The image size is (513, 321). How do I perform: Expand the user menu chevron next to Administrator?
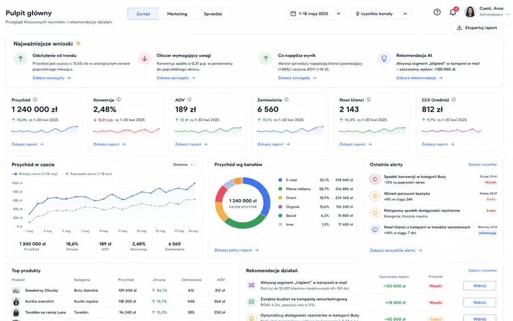(x=507, y=15)
